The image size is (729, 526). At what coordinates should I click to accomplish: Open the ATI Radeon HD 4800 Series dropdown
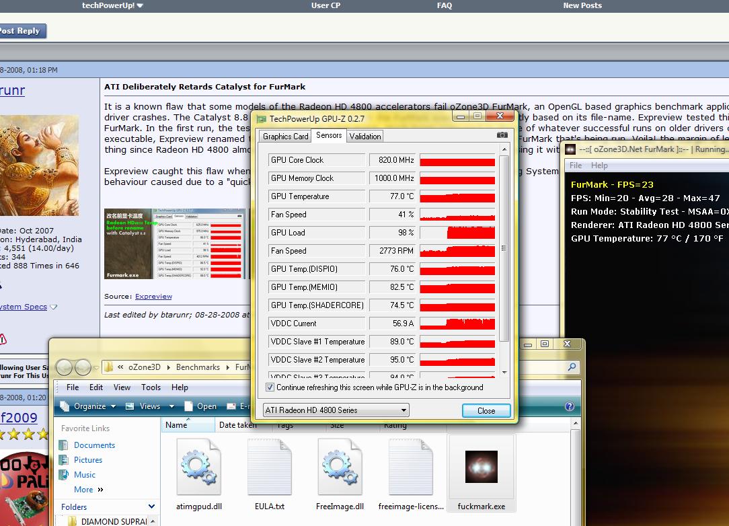[x=336, y=410]
